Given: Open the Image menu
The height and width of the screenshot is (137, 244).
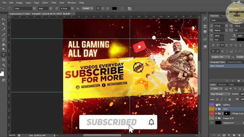Looking at the screenshot, I should (x=19, y=3).
